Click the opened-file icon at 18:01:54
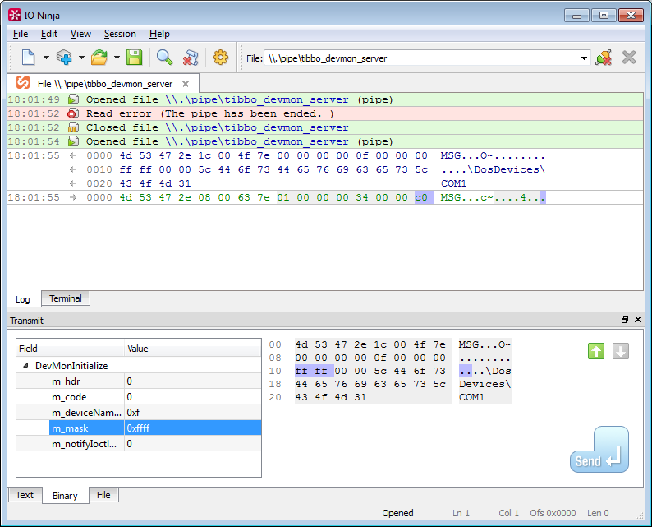 click(x=73, y=141)
